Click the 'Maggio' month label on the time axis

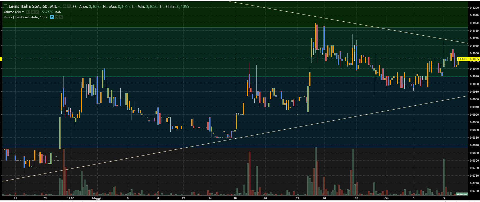(x=97, y=198)
